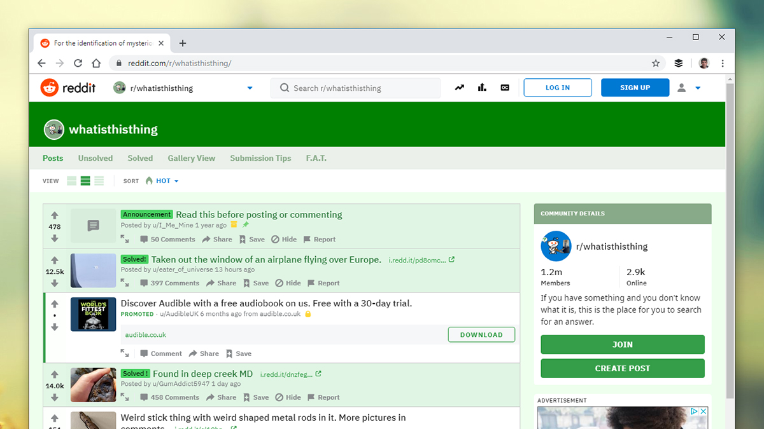Image resolution: width=764 pixels, height=429 pixels.
Task: Open a new browser tab
Action: [183, 43]
